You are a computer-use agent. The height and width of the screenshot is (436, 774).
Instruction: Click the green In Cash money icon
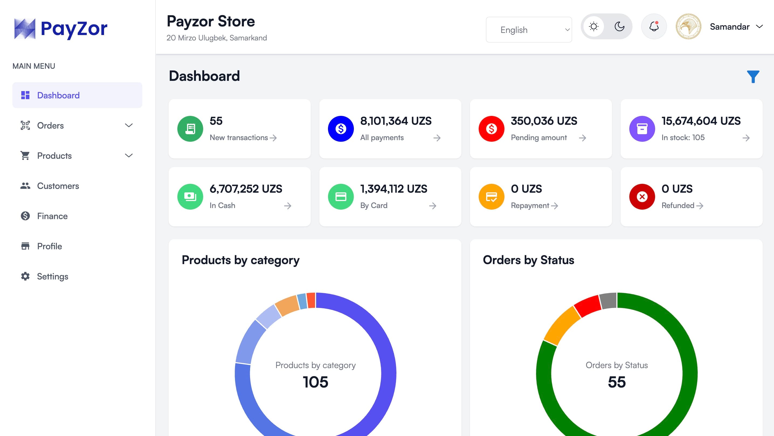[190, 196]
